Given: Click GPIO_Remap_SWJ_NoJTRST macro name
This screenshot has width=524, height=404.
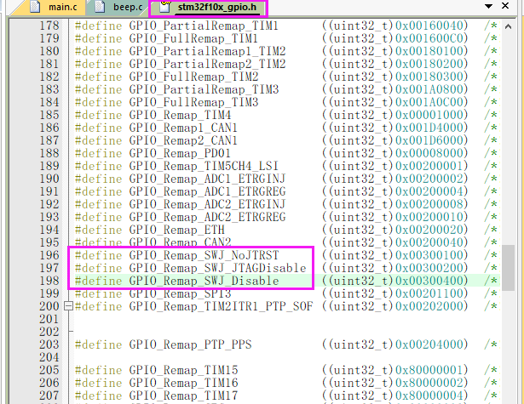Looking at the screenshot, I should point(204,255).
